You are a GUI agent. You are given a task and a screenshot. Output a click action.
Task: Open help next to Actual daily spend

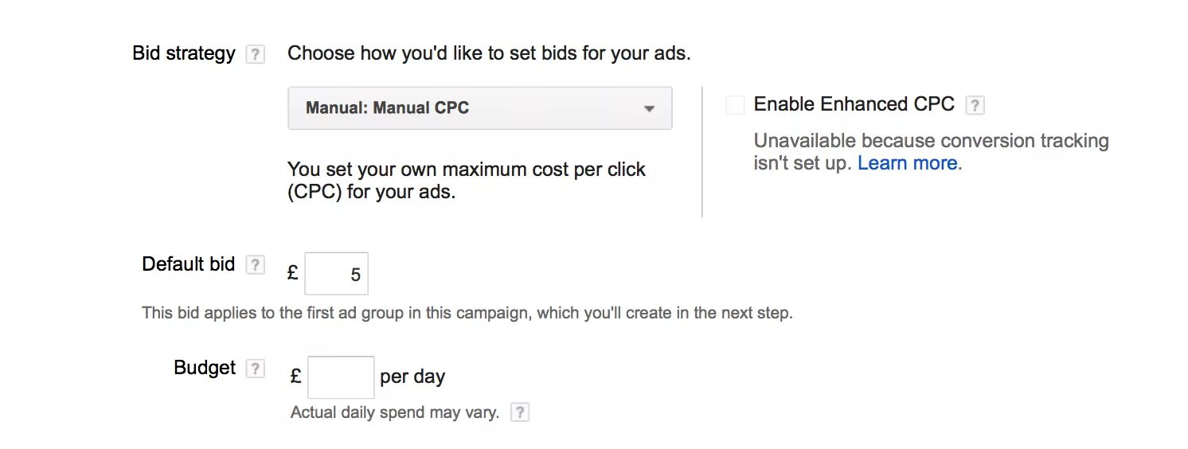click(x=519, y=412)
